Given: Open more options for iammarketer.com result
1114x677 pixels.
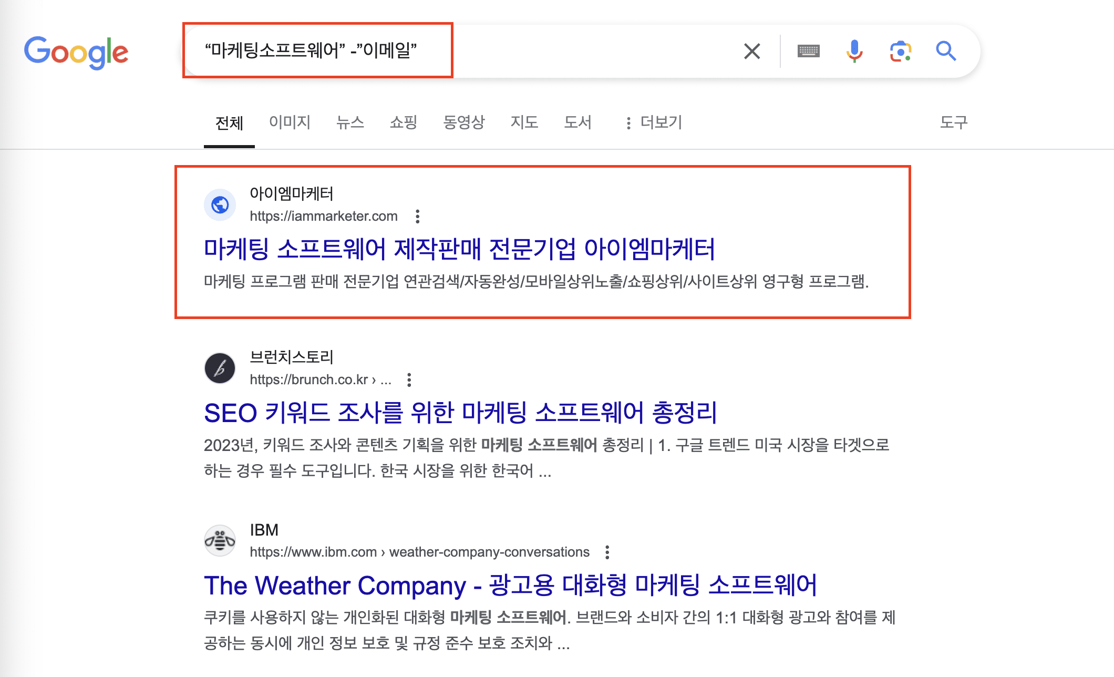Looking at the screenshot, I should 417,216.
